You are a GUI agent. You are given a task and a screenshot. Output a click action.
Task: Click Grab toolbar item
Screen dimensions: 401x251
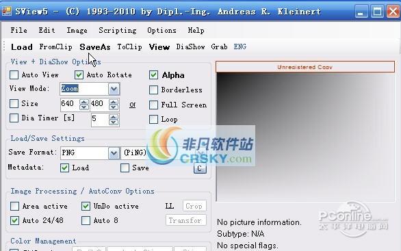click(x=219, y=47)
